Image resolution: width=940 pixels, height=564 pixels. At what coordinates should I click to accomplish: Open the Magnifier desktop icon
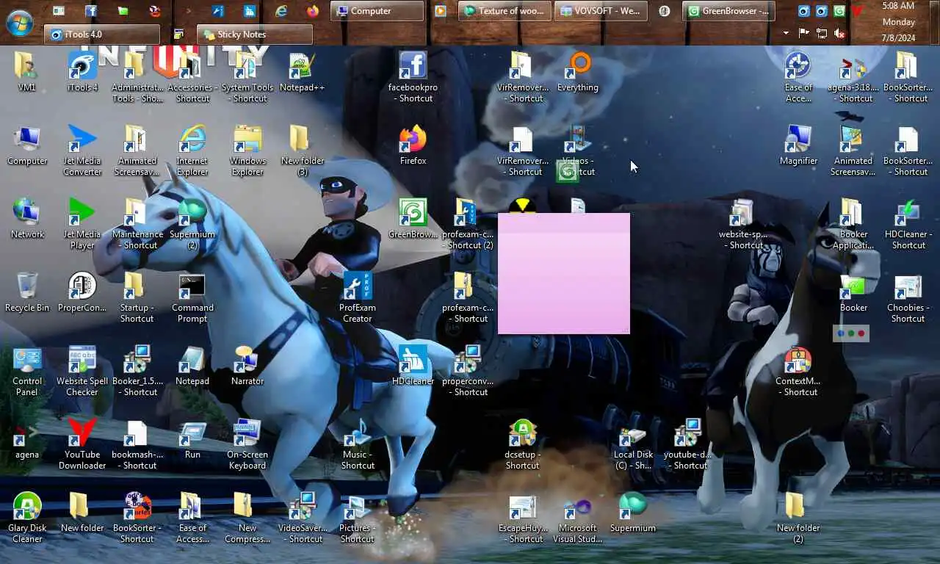pyautogui.click(x=798, y=145)
